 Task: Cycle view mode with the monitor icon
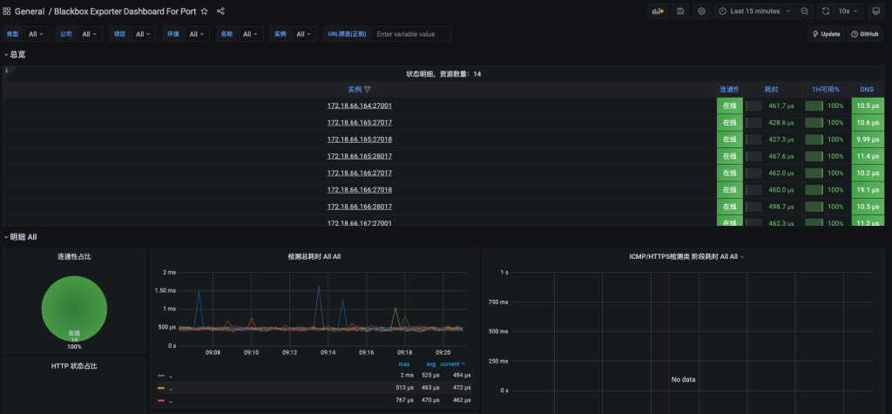pos(876,11)
